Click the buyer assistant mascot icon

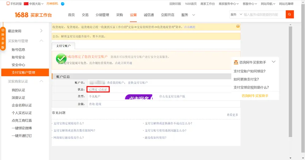click(236, 62)
